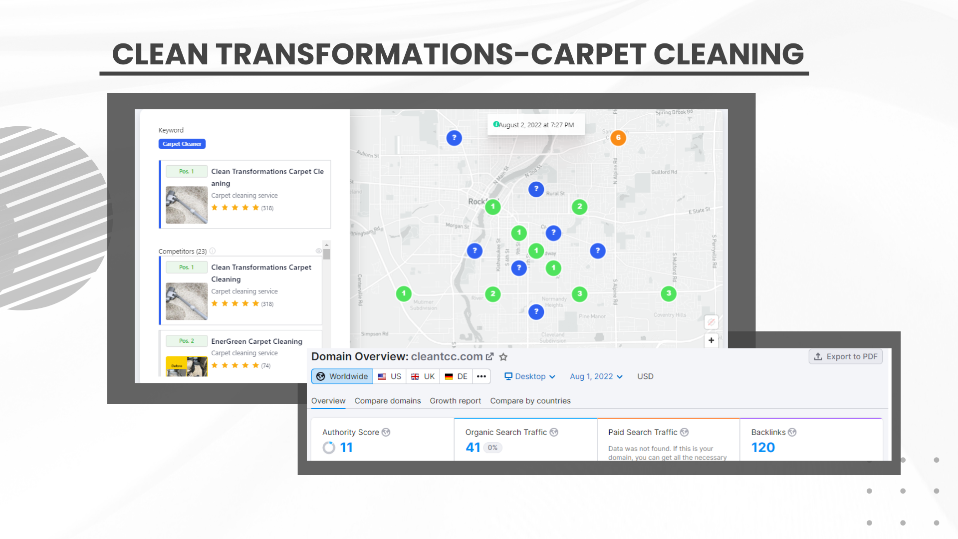Open the Compare domains tab
This screenshot has height=539, width=958.
click(x=388, y=401)
